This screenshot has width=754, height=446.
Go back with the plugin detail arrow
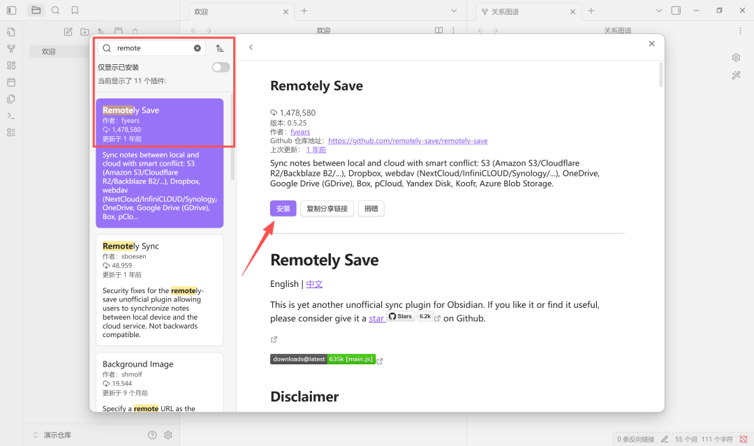tap(251, 47)
